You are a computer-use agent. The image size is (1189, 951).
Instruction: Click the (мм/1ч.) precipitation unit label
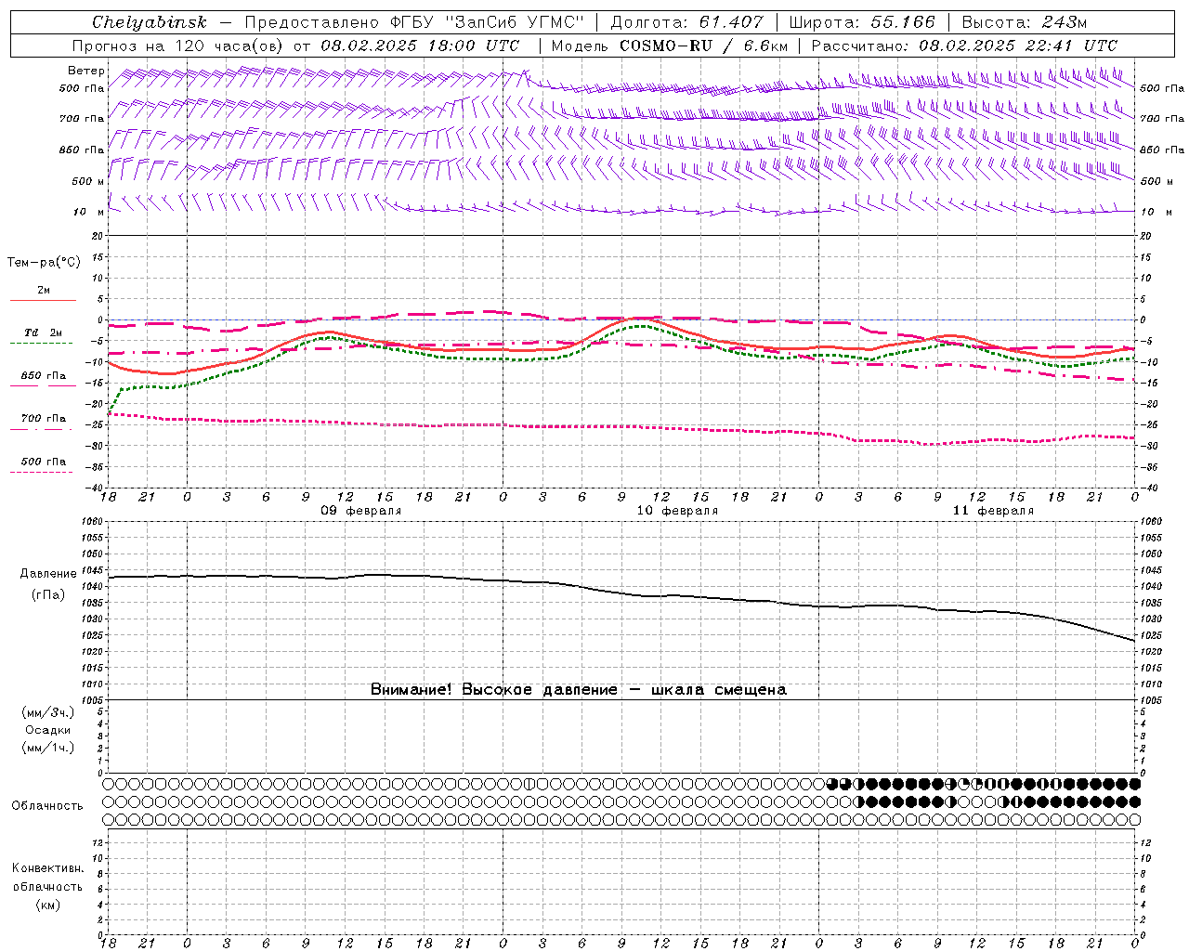[x=48, y=748]
